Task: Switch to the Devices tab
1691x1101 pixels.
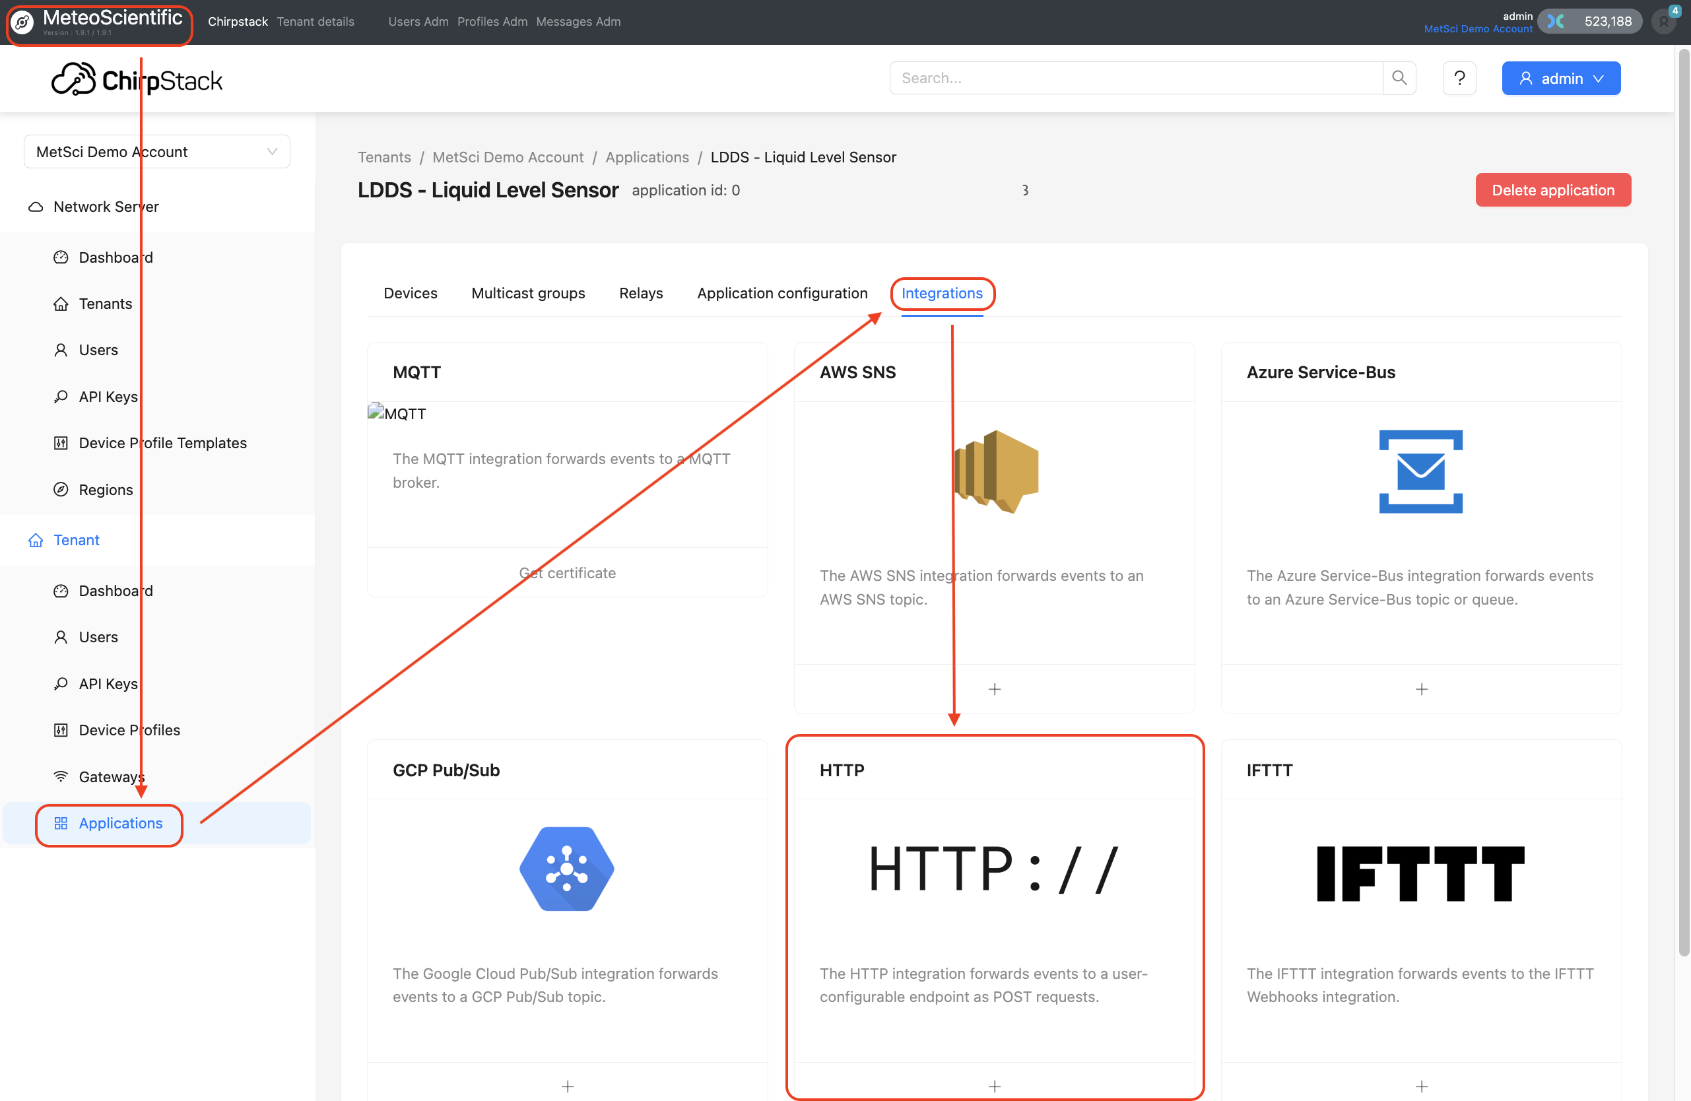Action: [x=411, y=293]
